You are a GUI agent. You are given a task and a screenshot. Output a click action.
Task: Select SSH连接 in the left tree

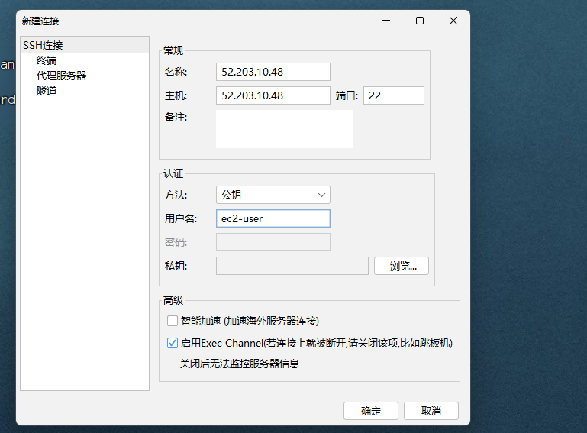coord(85,45)
